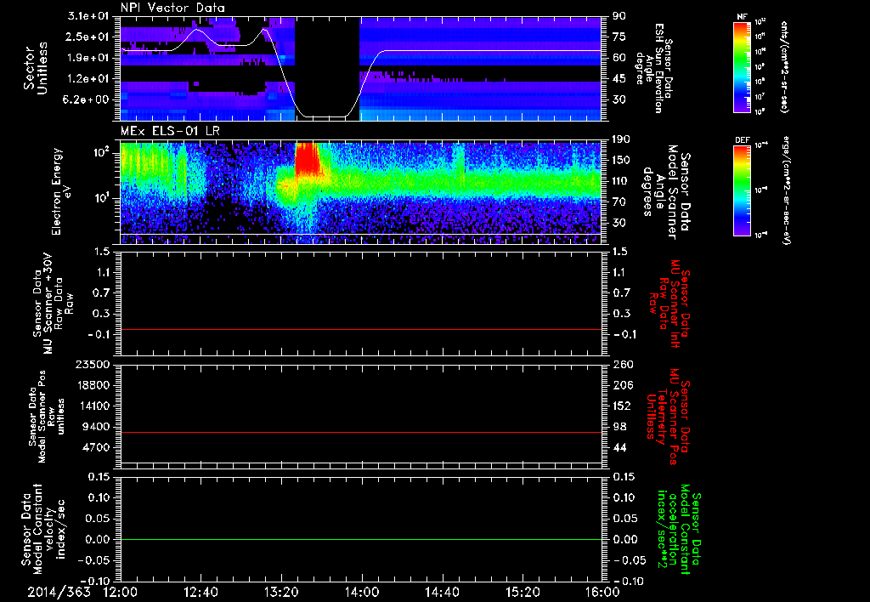Screen dimensions: 870x602
Task: Click the red line in the +30V panel
Action: [x=361, y=329]
